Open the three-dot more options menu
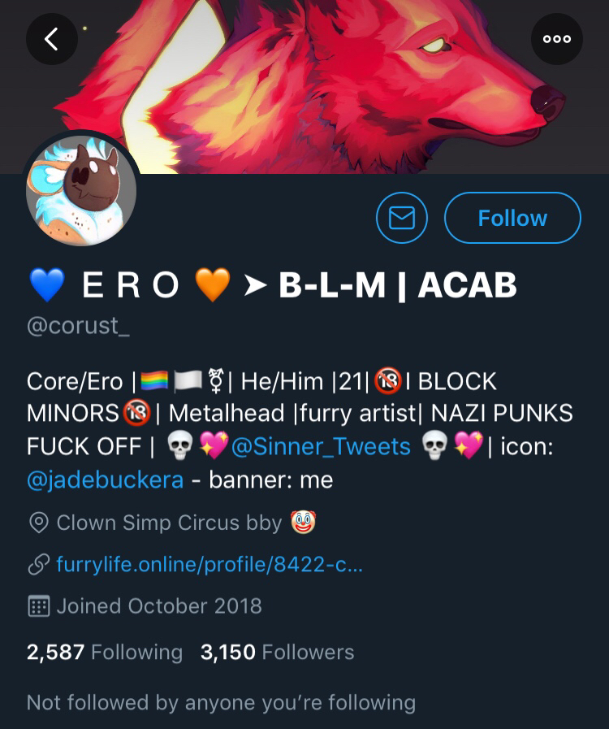609x729 pixels. tap(556, 39)
